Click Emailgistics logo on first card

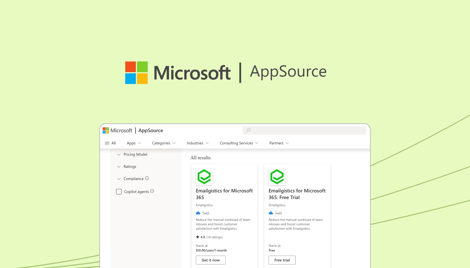tap(204, 177)
